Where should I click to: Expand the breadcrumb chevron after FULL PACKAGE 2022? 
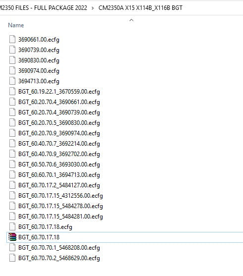[93, 8]
